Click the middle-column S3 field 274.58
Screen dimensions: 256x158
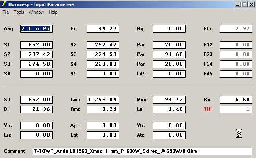pyautogui.click(x=103, y=54)
